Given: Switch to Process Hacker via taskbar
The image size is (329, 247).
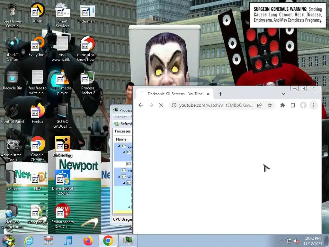Looking at the screenshot, I should [128, 241].
